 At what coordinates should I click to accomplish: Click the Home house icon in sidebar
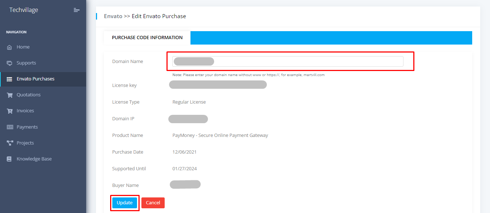[9, 47]
